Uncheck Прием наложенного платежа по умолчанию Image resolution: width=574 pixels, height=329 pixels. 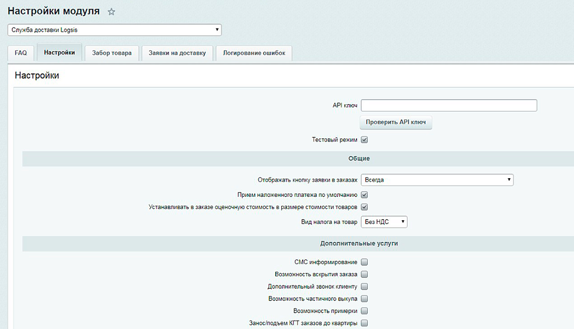(364, 194)
